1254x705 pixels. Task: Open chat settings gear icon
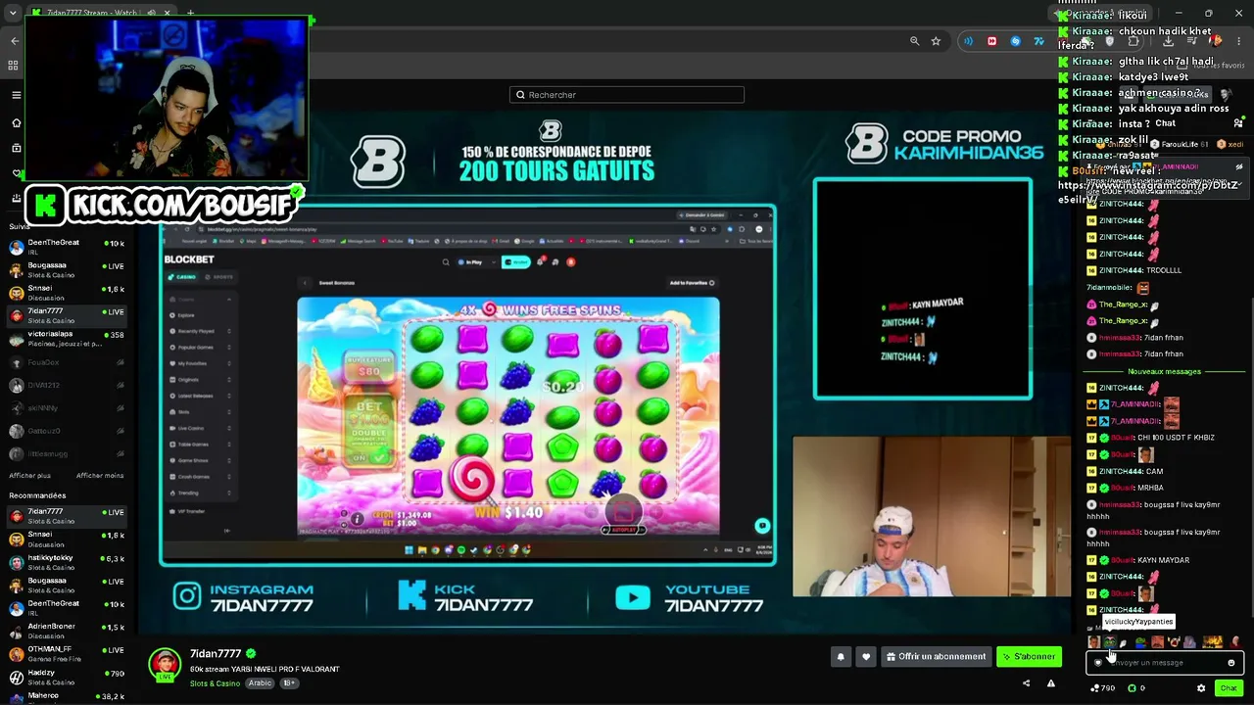pyautogui.click(x=1201, y=688)
